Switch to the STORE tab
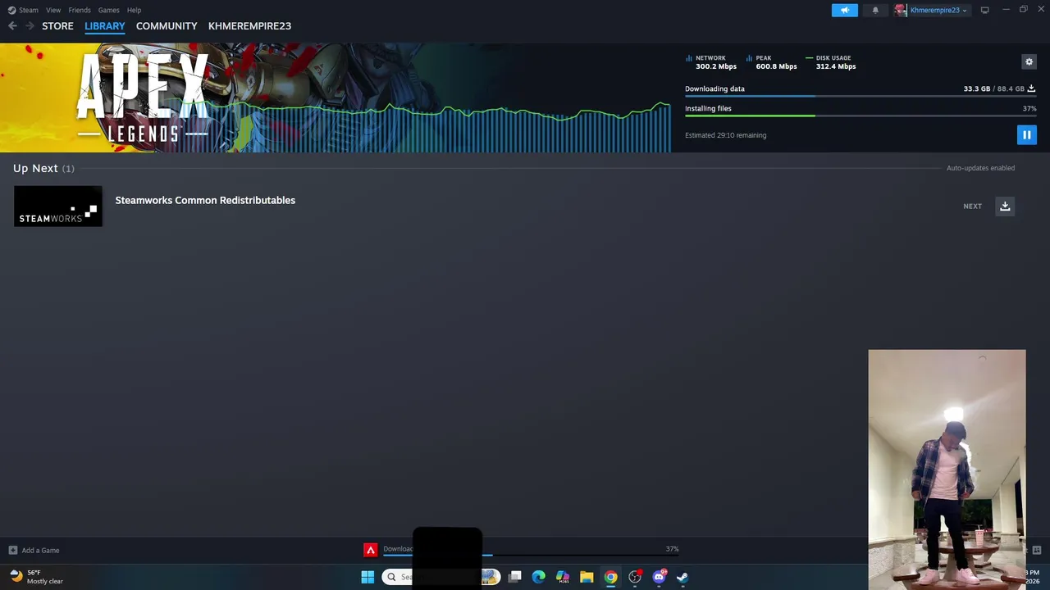This screenshot has height=590, width=1050. point(57,26)
